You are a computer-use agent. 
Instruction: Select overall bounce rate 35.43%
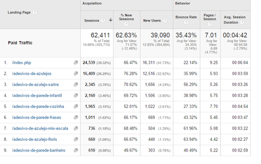(x=186, y=35)
